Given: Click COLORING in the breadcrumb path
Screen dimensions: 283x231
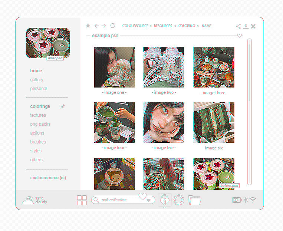Looking at the screenshot, I should [187, 26].
